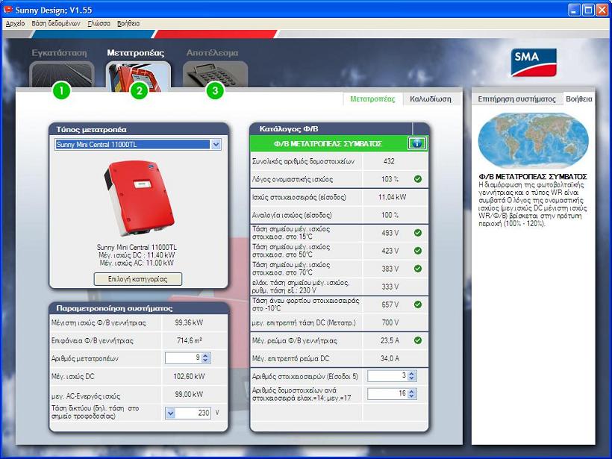This screenshot has width=612, height=459.
Task: Click the Sunny Design app icon in title bar
Action: tap(8, 10)
